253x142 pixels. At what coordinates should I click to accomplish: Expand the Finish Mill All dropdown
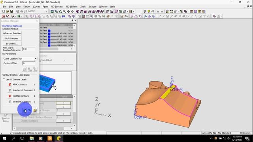pos(64,60)
